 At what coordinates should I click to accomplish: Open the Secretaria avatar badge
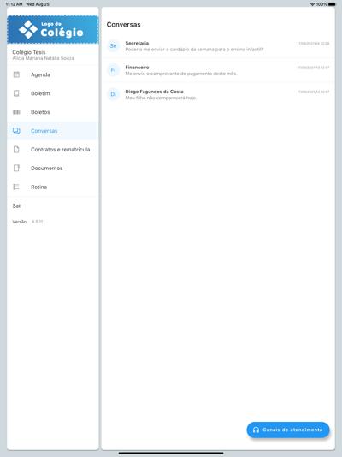coord(113,46)
